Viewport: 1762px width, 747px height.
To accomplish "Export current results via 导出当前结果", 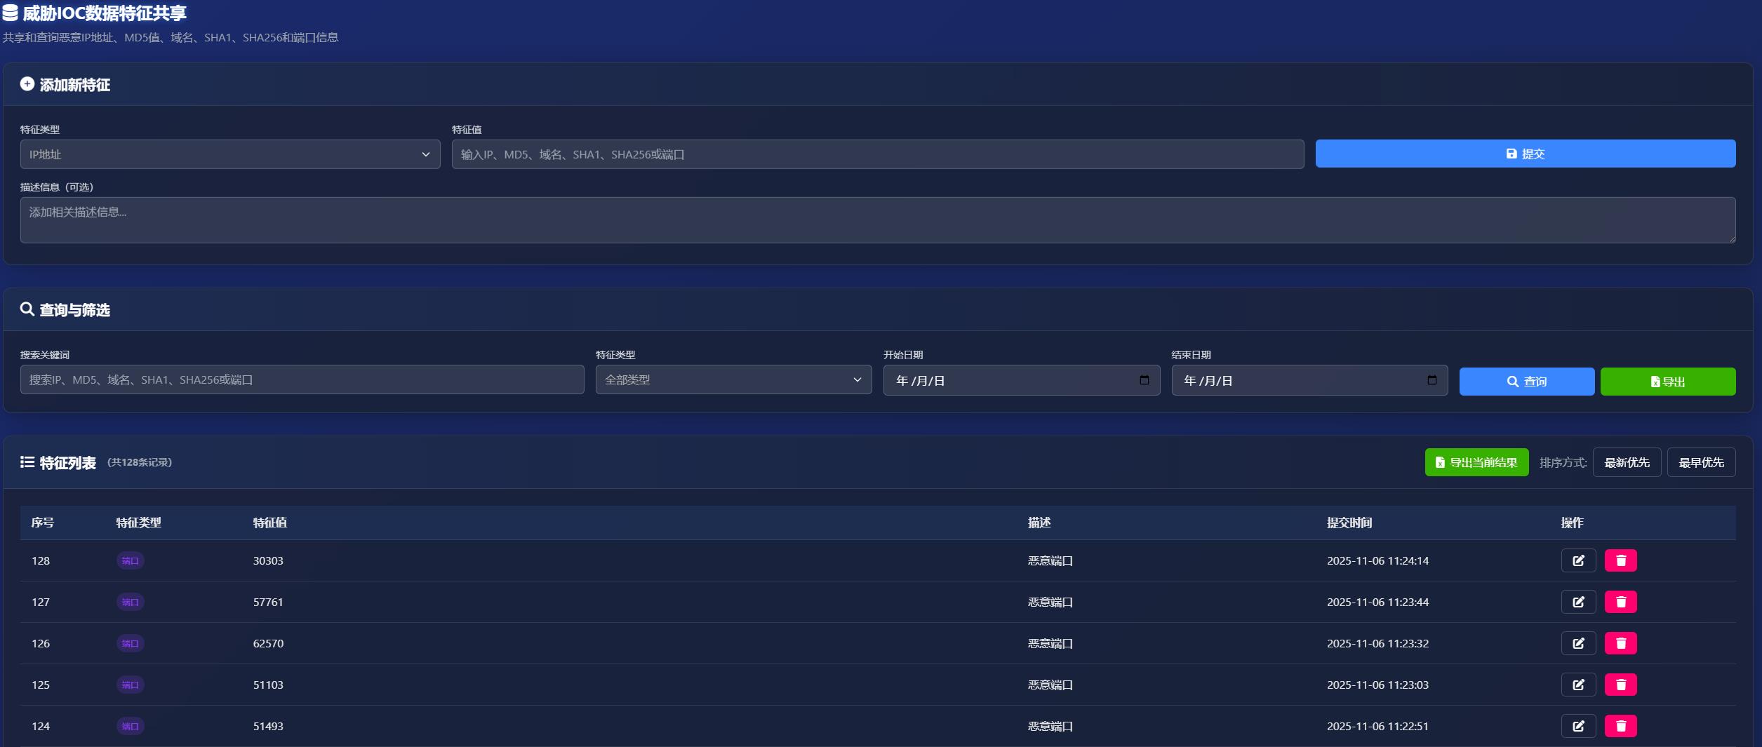I will click(x=1476, y=462).
